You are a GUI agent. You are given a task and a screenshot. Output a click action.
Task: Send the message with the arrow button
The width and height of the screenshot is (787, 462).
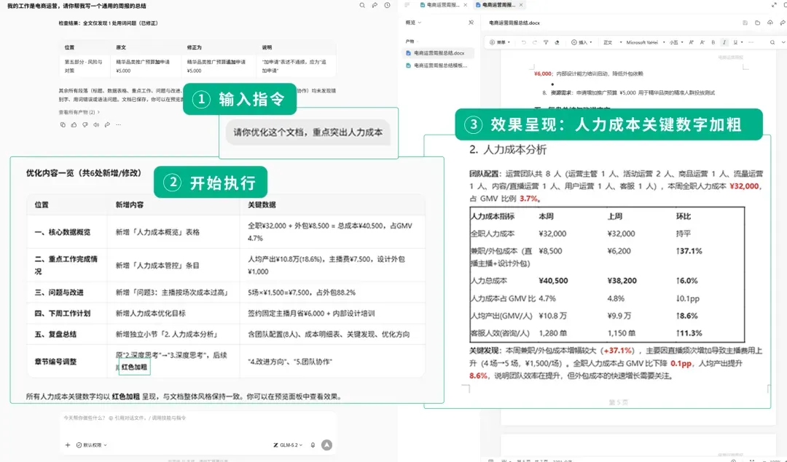[x=326, y=445]
